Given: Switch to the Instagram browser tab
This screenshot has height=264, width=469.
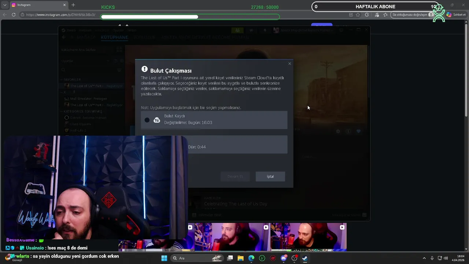Looking at the screenshot, I should [x=38, y=5].
